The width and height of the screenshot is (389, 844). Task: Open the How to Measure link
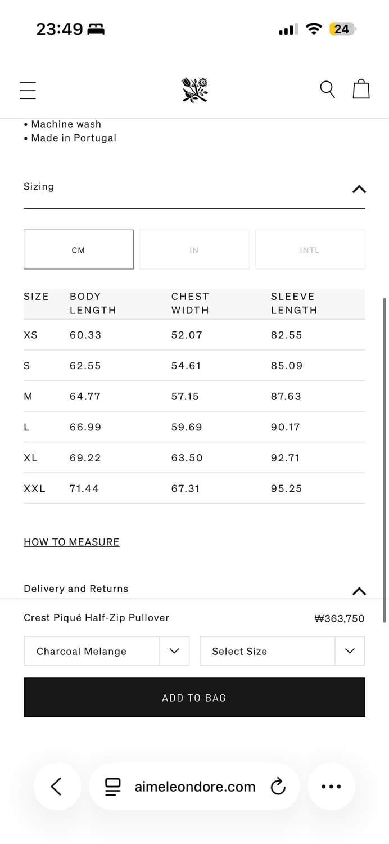tap(71, 542)
